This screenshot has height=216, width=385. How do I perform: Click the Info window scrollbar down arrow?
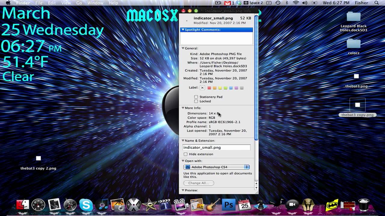tap(256, 188)
